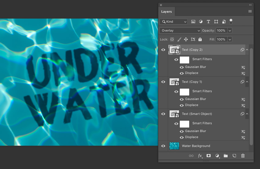Hide the Text (Copy 2) layer
The width and height of the screenshot is (260, 169).
coord(163,50)
